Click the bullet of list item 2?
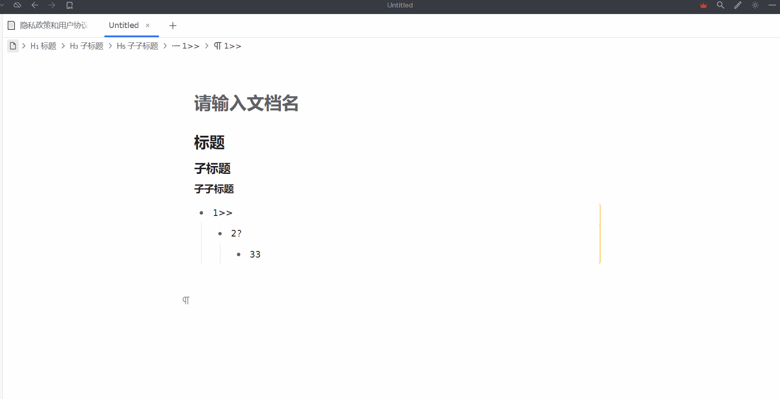Screen dimensions: 780x399 (x=220, y=233)
